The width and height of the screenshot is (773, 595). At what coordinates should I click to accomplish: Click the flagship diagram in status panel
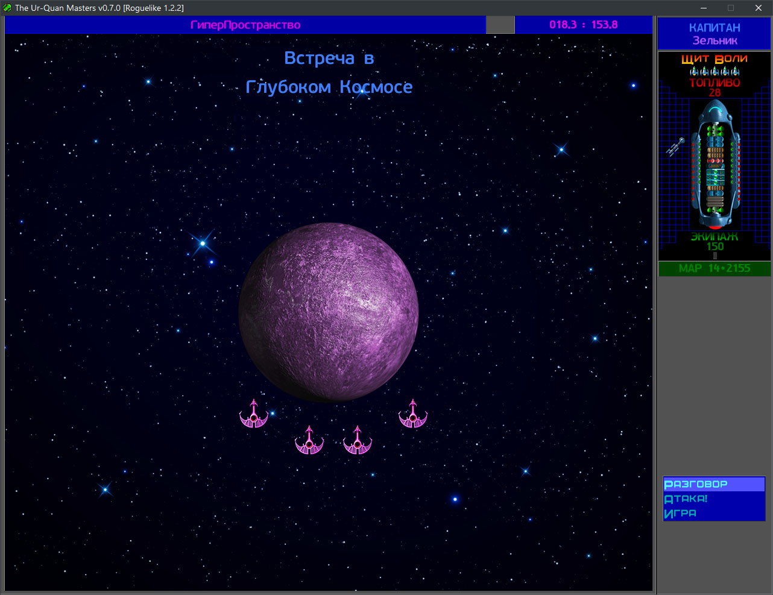click(715, 165)
